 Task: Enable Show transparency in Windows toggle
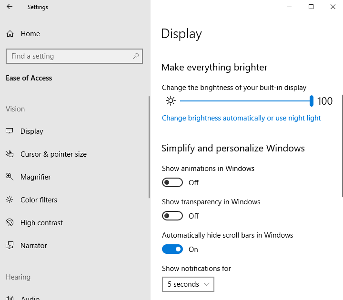tap(172, 216)
